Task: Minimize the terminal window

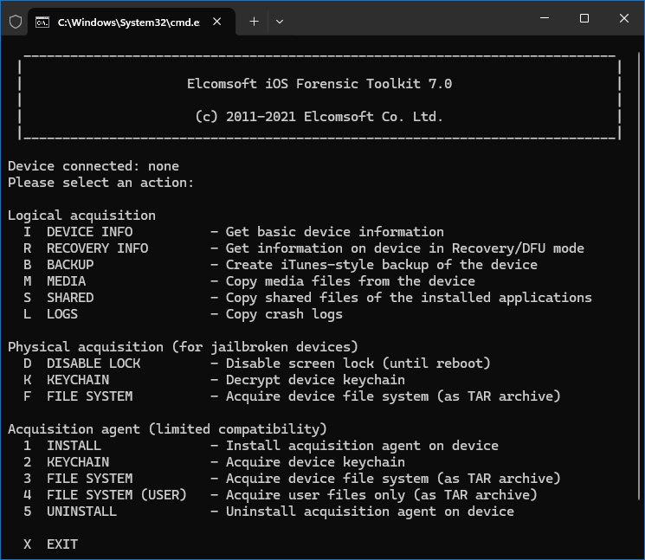Action: coord(545,18)
